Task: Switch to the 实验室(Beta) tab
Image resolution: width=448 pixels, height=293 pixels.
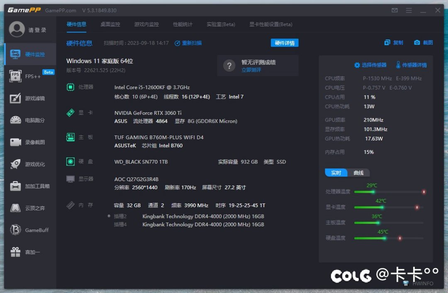Action: coord(221,24)
